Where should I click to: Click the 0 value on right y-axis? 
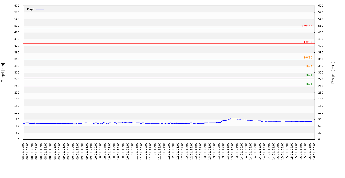319,139
